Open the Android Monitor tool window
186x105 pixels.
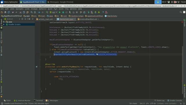(x=22, y=101)
